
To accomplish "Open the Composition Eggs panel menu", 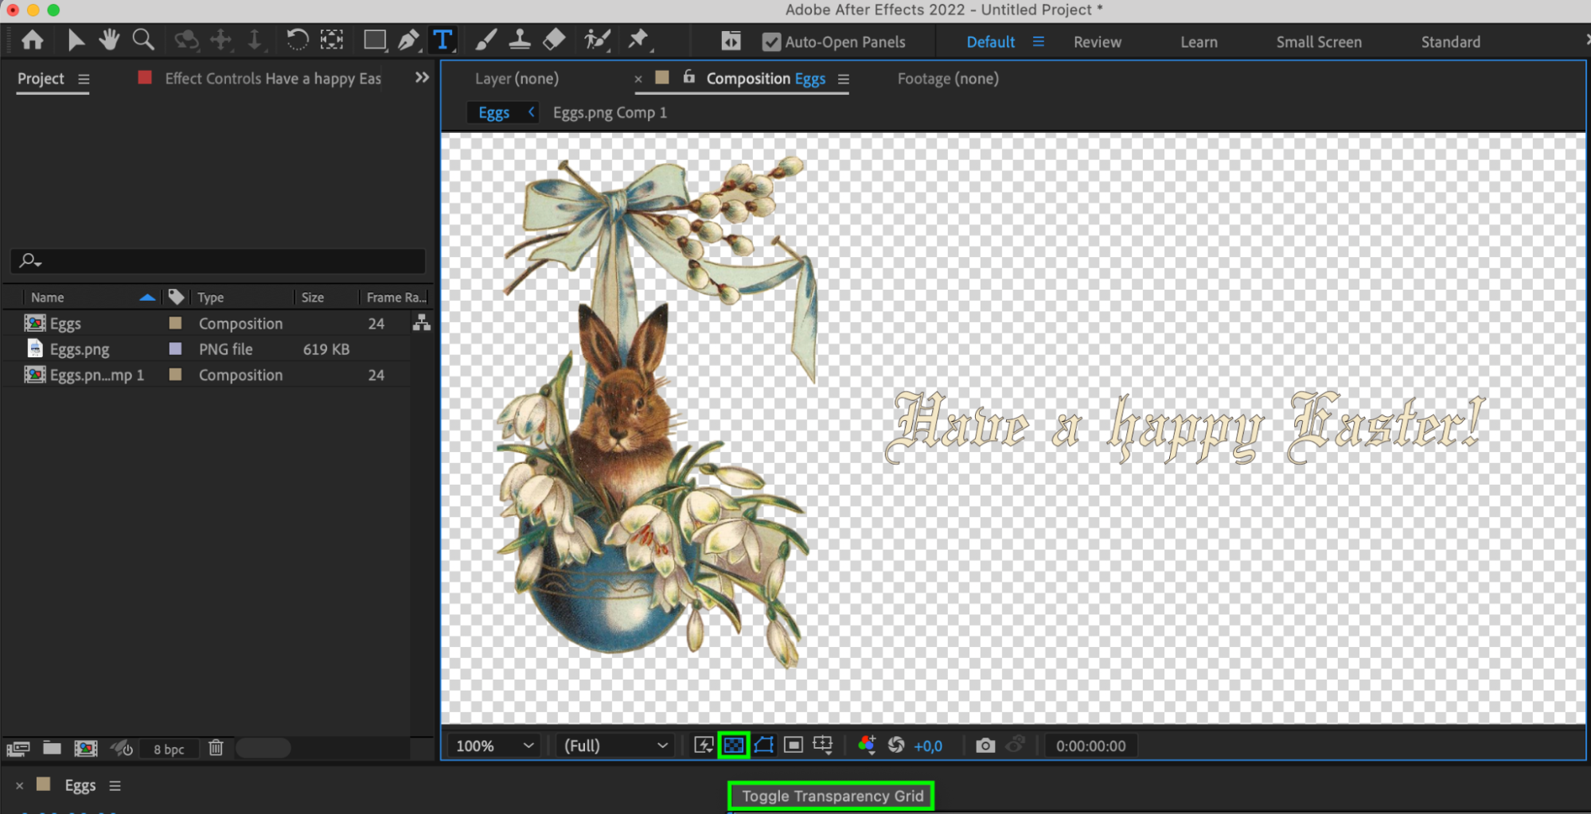I will click(844, 79).
